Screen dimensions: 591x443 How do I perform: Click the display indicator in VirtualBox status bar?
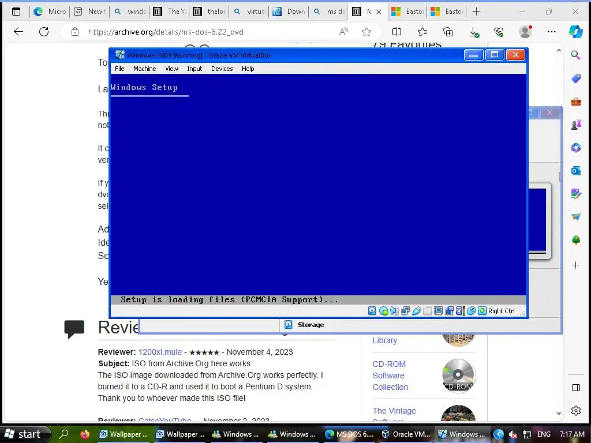point(438,311)
